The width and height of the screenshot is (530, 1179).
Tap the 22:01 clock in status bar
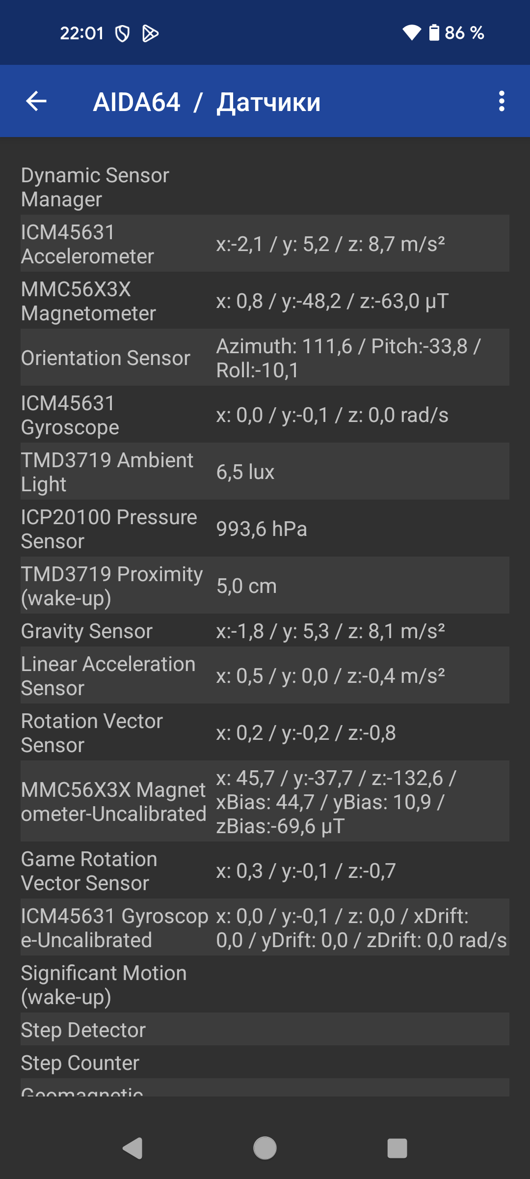tap(81, 33)
